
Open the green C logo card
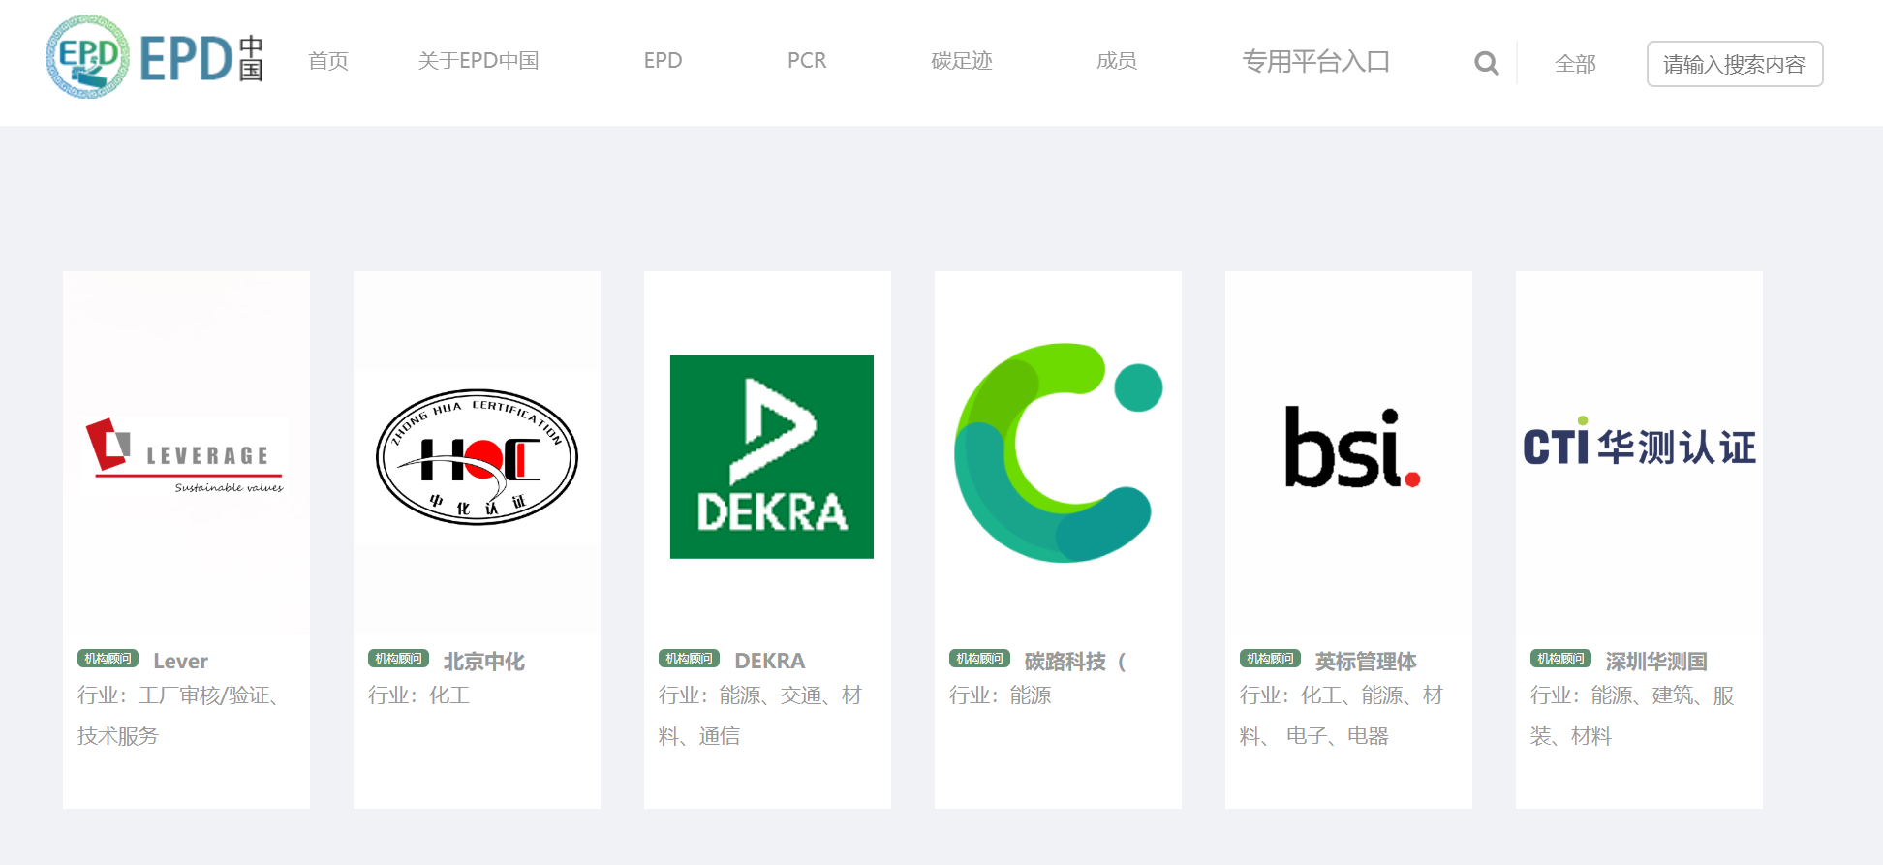(1058, 452)
